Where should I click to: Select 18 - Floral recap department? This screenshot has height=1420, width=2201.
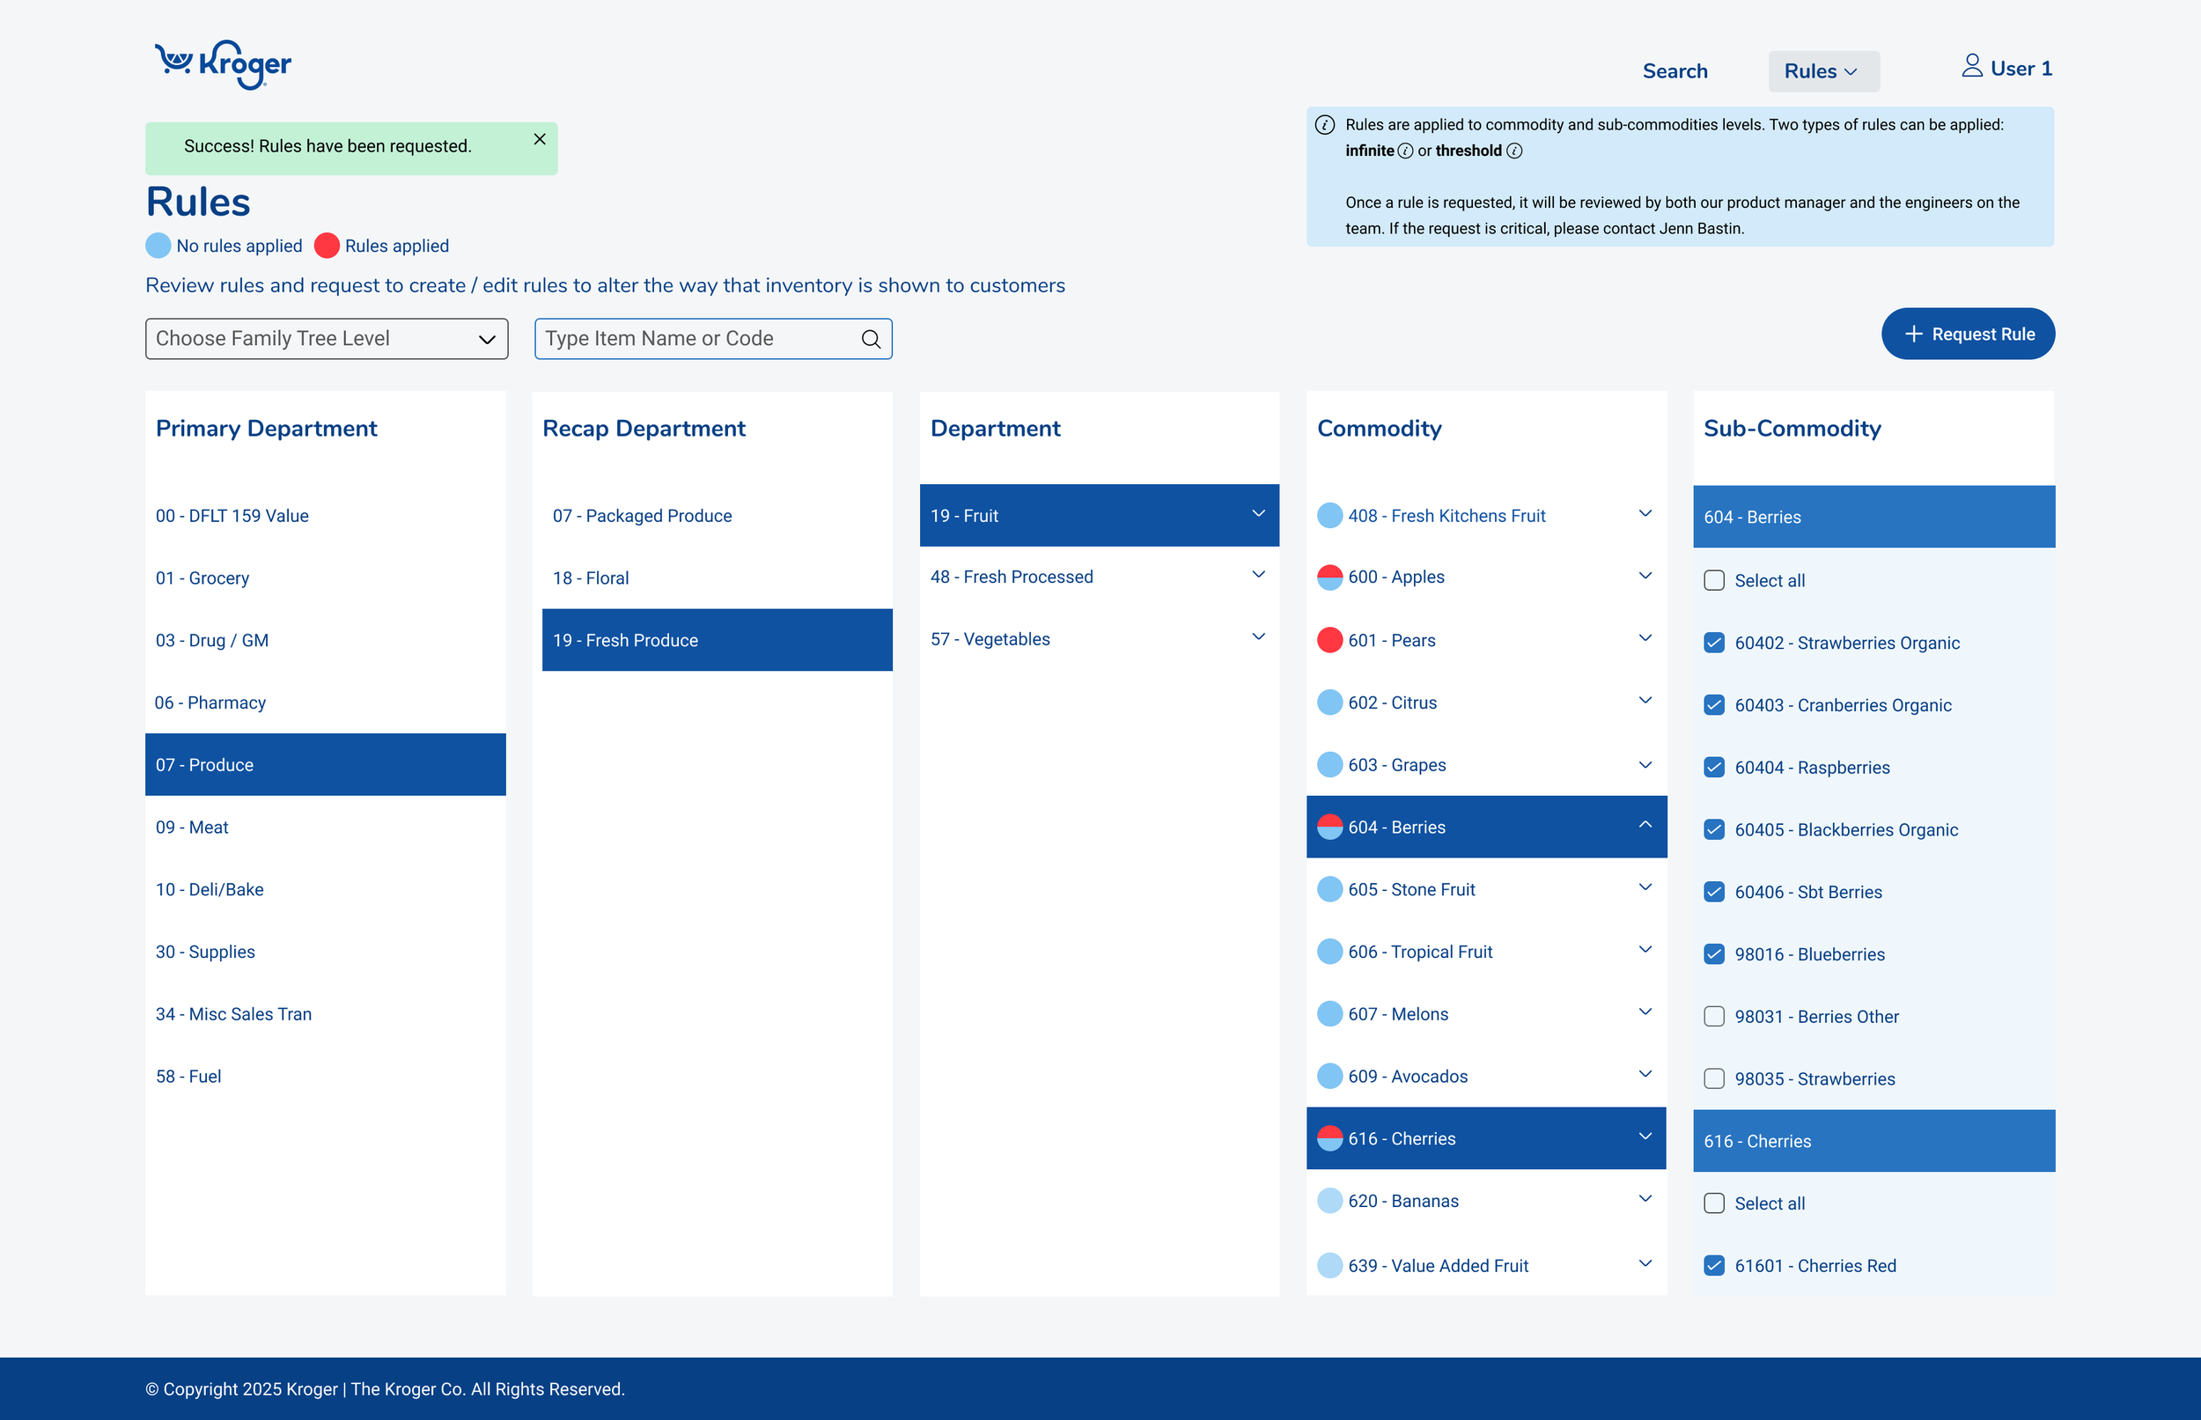(x=591, y=578)
